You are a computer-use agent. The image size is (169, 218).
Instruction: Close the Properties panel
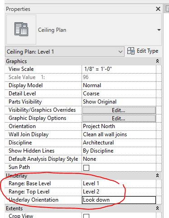[x=158, y=9]
